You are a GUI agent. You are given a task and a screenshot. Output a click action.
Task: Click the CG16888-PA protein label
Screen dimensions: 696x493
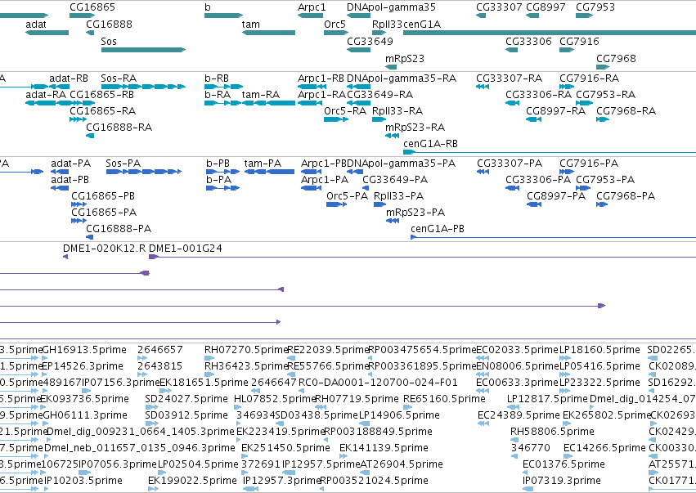119,229
